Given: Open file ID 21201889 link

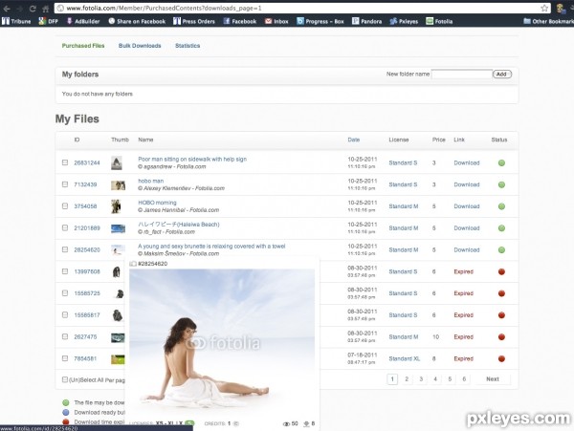Looking at the screenshot, I should 87,228.
